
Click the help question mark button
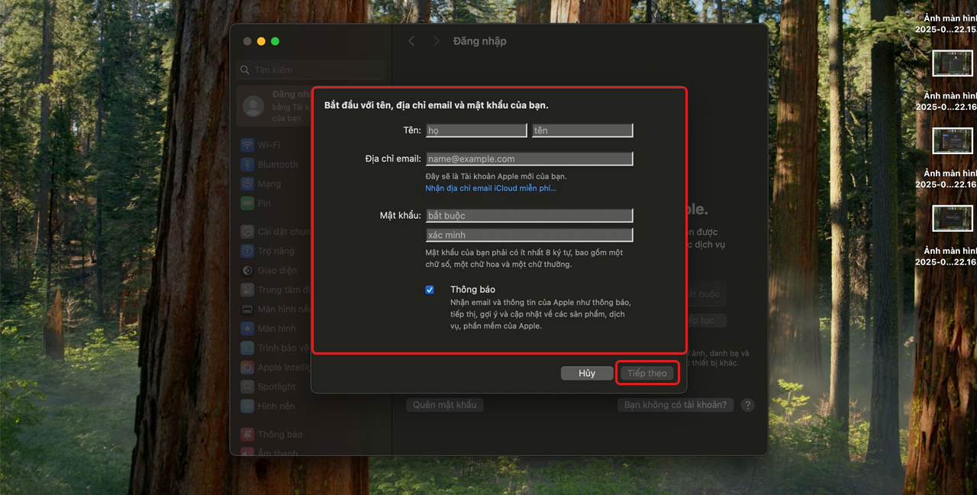(747, 405)
